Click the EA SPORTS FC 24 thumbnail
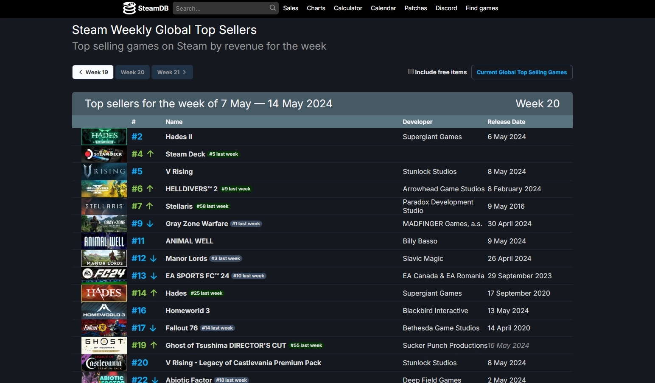Image resolution: width=655 pixels, height=383 pixels. [x=104, y=276]
